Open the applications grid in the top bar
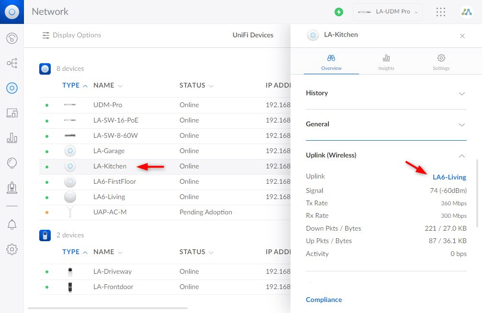Viewport: 482px width, 313px height. [x=440, y=11]
